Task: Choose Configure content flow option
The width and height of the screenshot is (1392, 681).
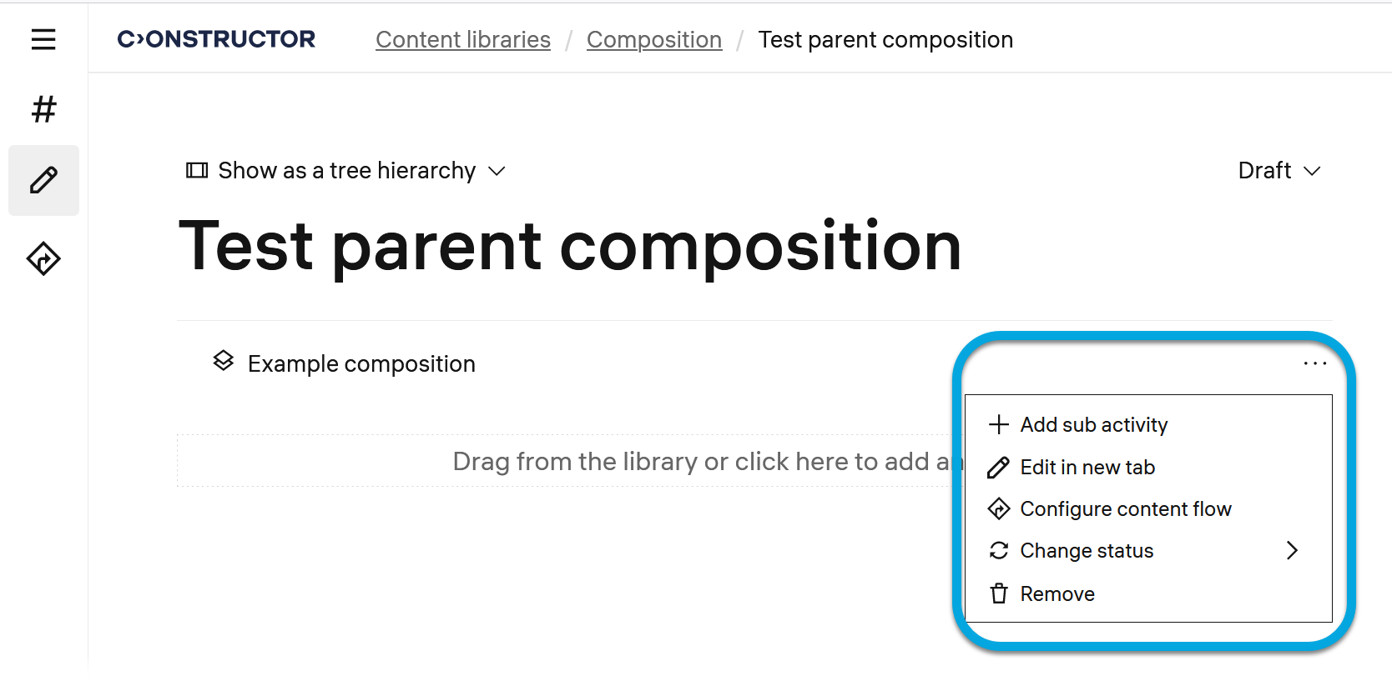Action: (x=1125, y=509)
